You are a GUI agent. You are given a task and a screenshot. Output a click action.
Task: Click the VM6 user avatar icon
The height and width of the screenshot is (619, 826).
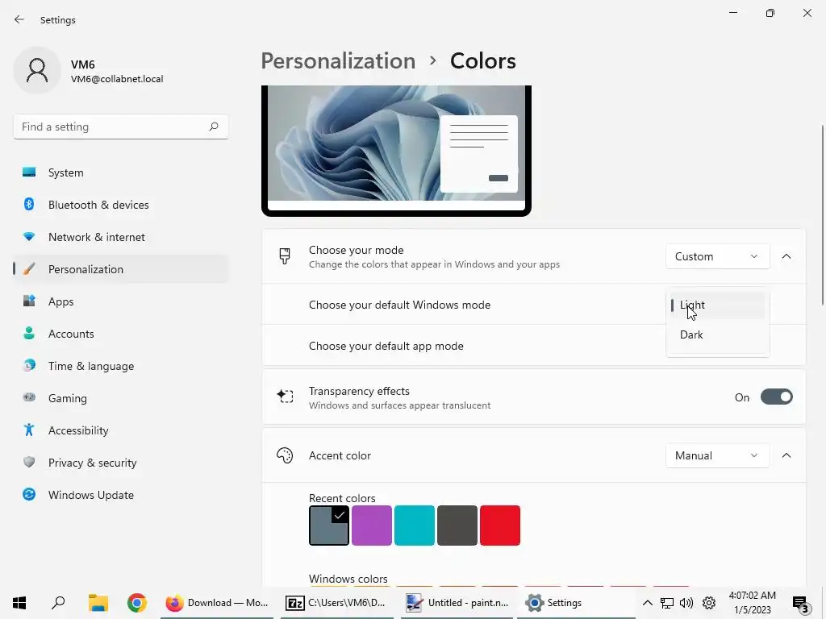click(x=37, y=70)
